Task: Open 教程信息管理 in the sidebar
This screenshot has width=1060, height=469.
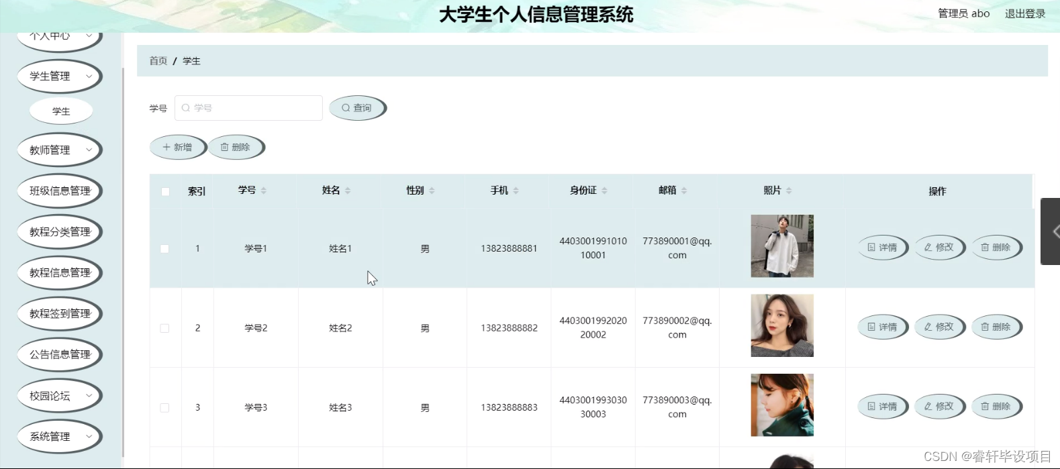Action: 60,273
